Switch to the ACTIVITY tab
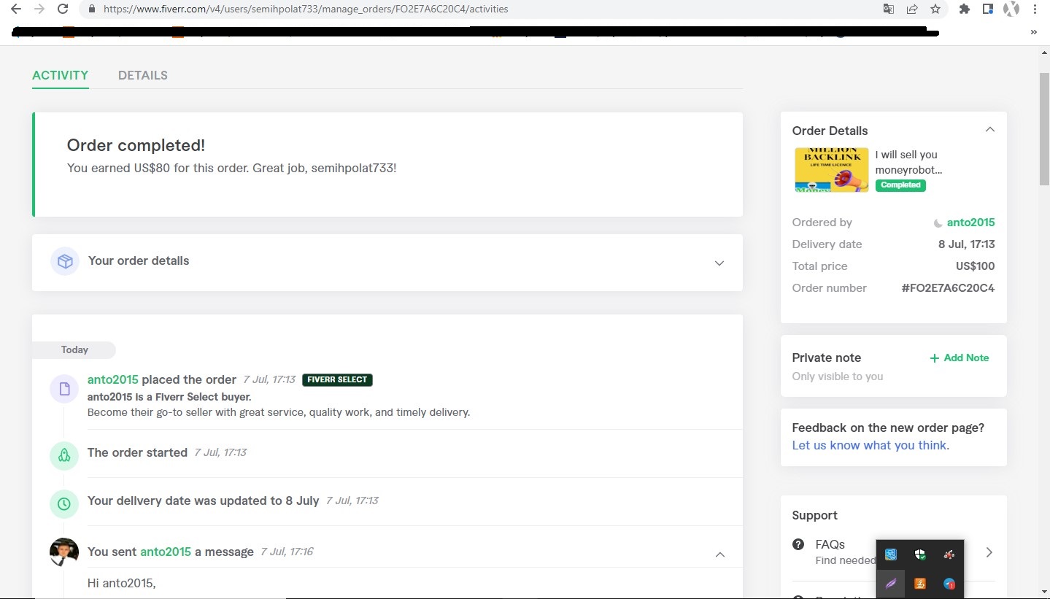The height and width of the screenshot is (599, 1050). click(61, 75)
